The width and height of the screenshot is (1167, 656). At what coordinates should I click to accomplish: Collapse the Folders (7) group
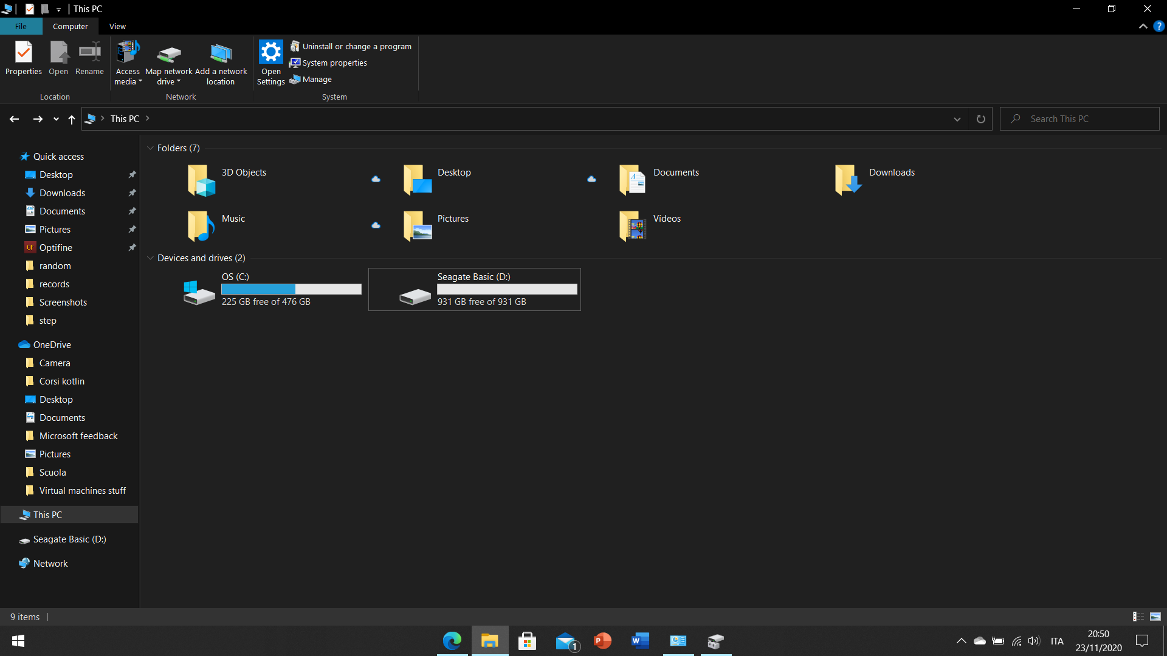[x=150, y=148]
